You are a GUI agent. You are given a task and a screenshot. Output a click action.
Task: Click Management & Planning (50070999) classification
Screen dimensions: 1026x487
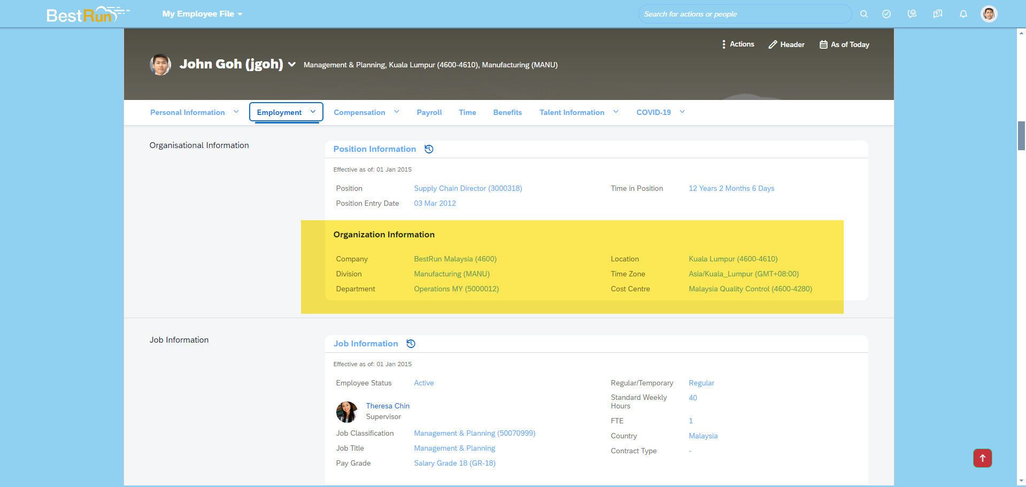pos(475,433)
